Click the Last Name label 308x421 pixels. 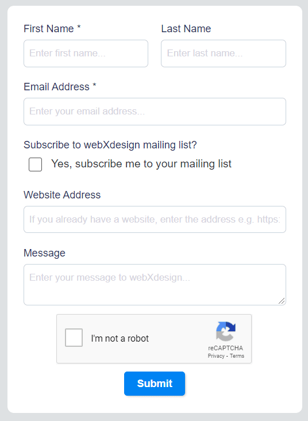[186, 29]
